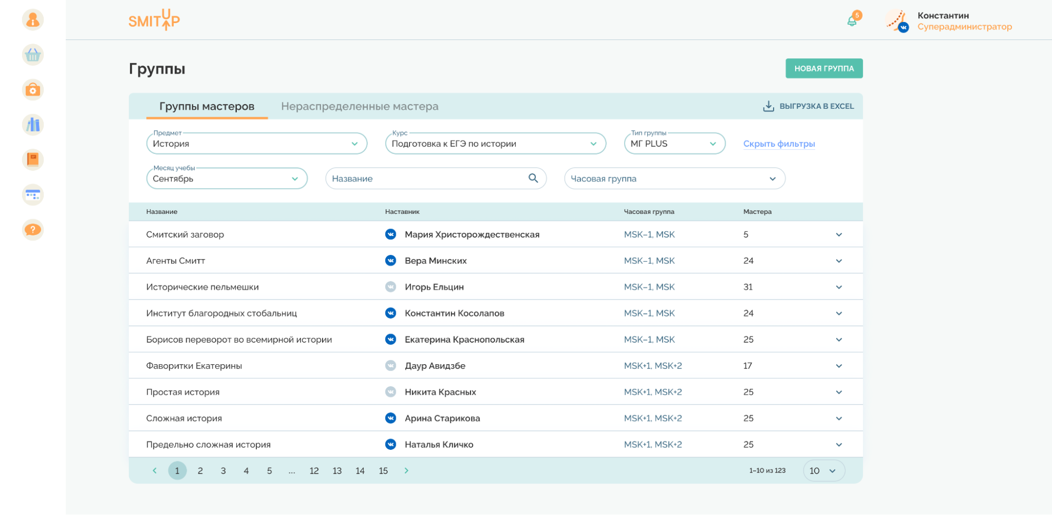
Task: Open the books library sidebar icon
Action: coord(33,125)
